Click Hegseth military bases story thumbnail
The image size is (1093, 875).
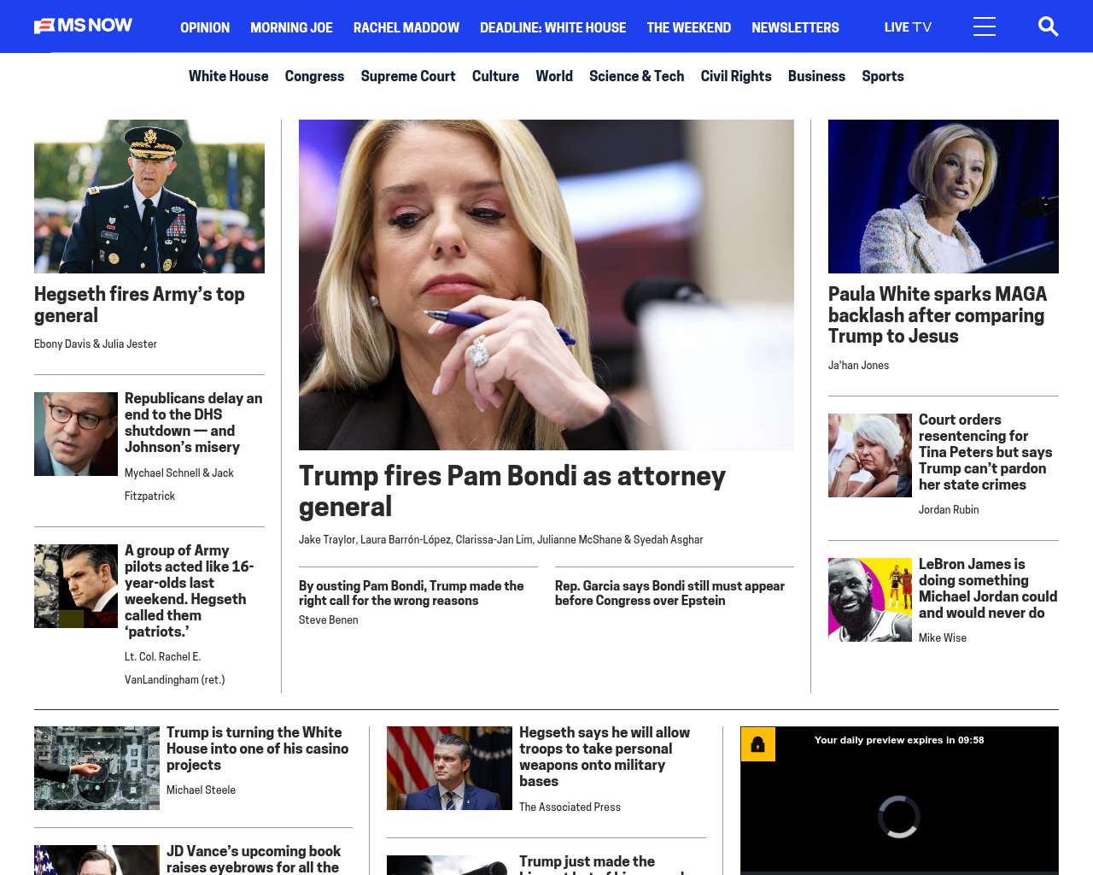point(449,768)
